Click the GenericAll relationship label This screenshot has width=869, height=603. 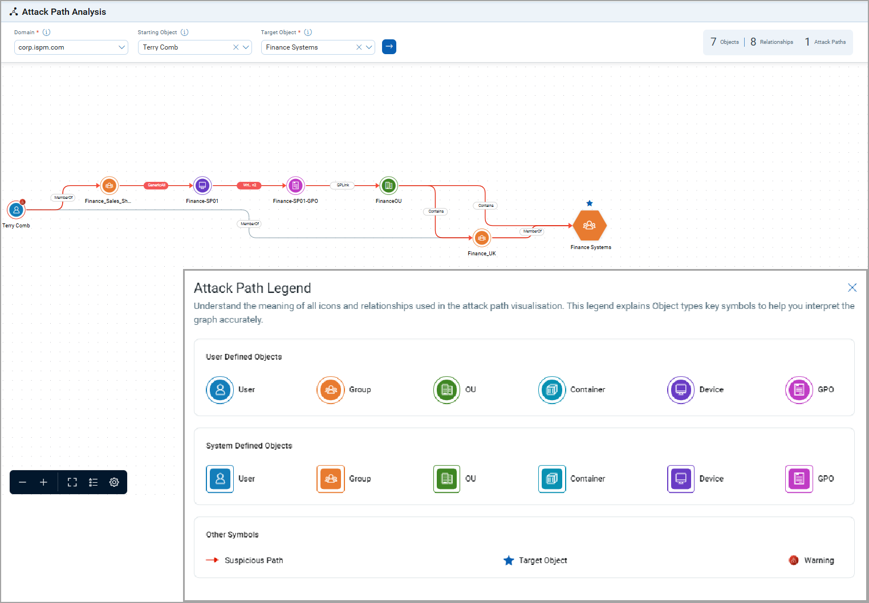(x=156, y=185)
